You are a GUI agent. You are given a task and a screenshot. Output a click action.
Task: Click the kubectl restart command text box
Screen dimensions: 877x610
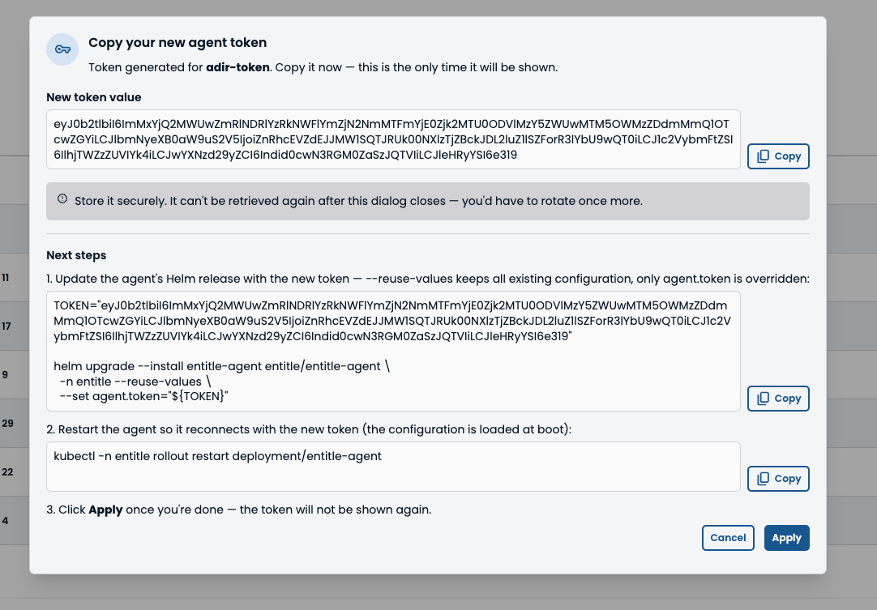(393, 467)
